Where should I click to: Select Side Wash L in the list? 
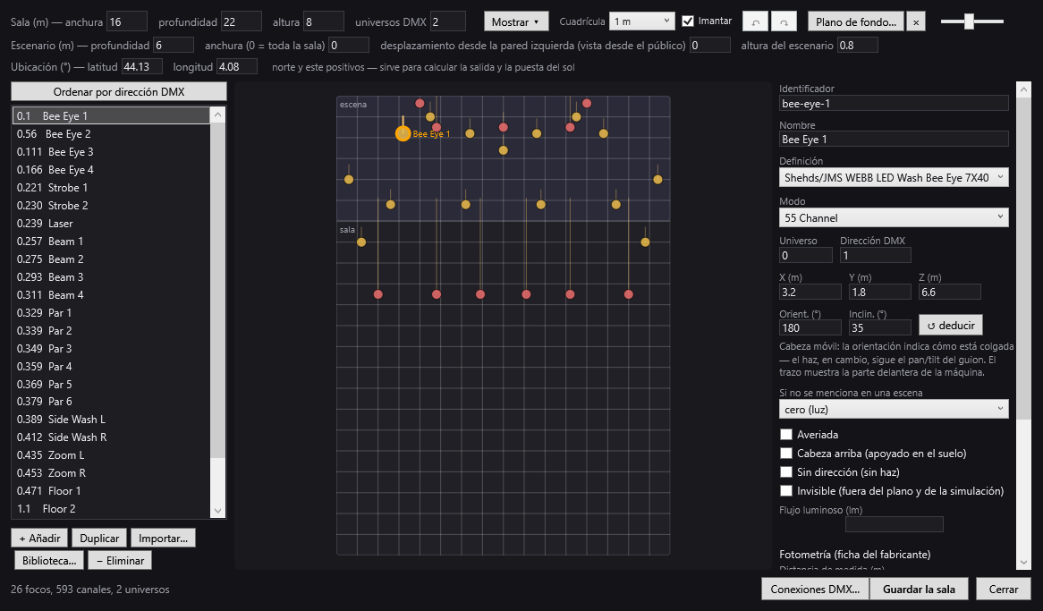click(111, 420)
